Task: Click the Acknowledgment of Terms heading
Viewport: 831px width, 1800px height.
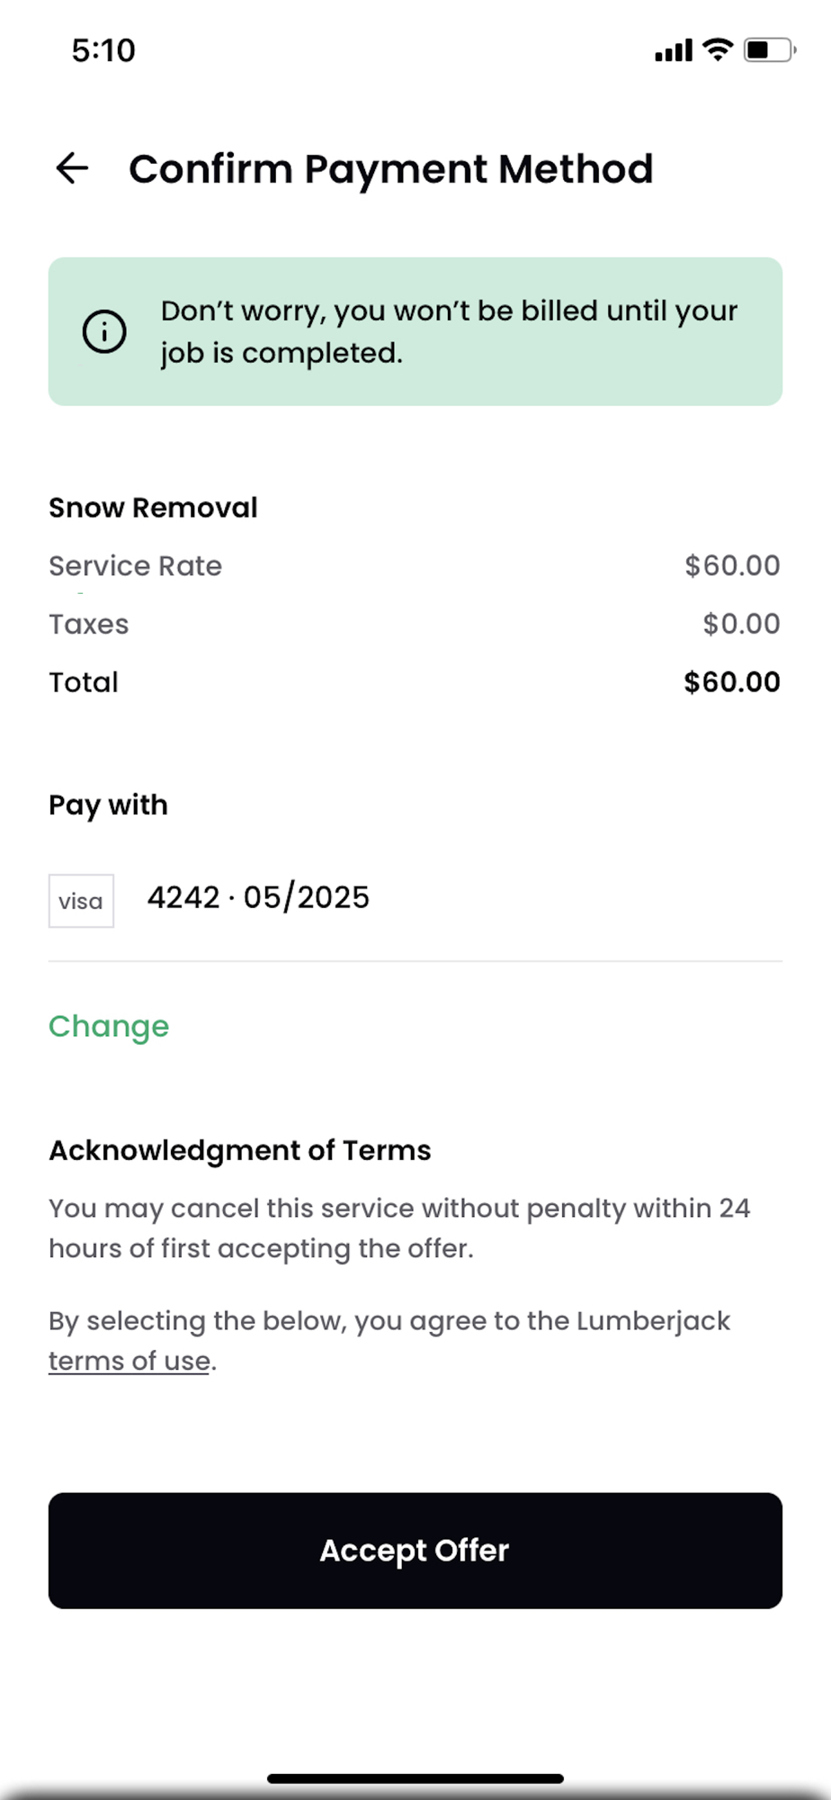Action: tap(240, 1150)
